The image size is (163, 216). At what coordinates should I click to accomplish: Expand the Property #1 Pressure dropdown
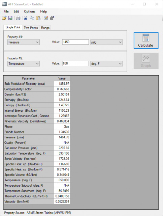coord(24,42)
